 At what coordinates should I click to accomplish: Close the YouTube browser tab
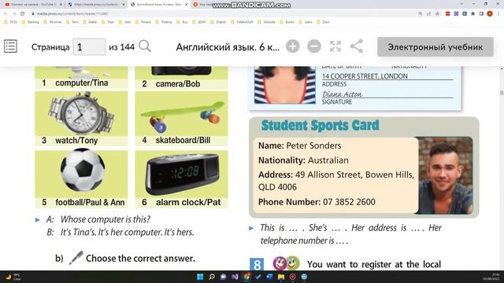coord(61,5)
